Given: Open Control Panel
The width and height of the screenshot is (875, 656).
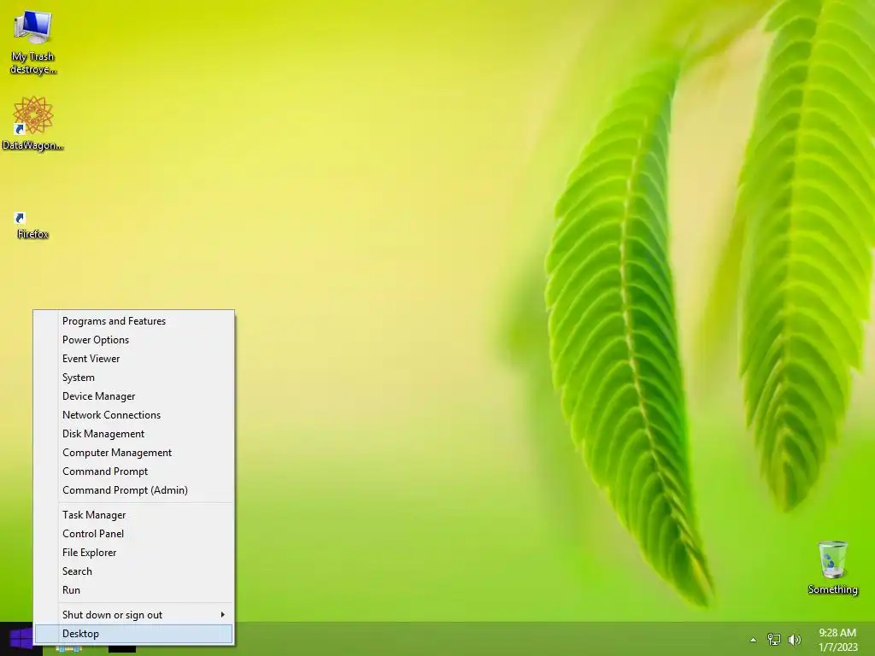Looking at the screenshot, I should pyautogui.click(x=134, y=534).
